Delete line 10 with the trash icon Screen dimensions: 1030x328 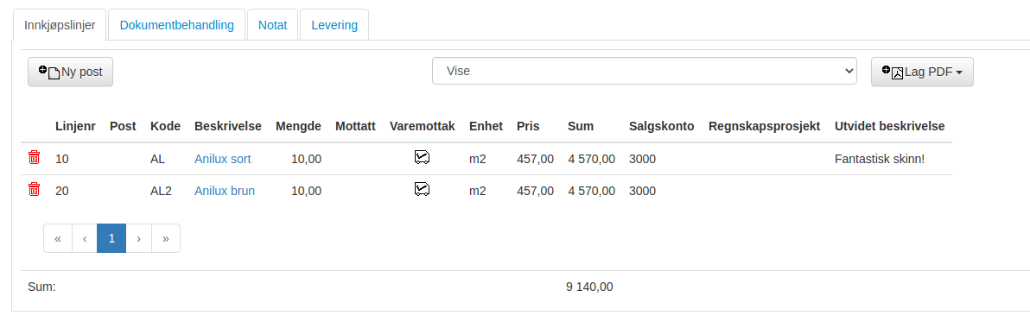click(35, 157)
